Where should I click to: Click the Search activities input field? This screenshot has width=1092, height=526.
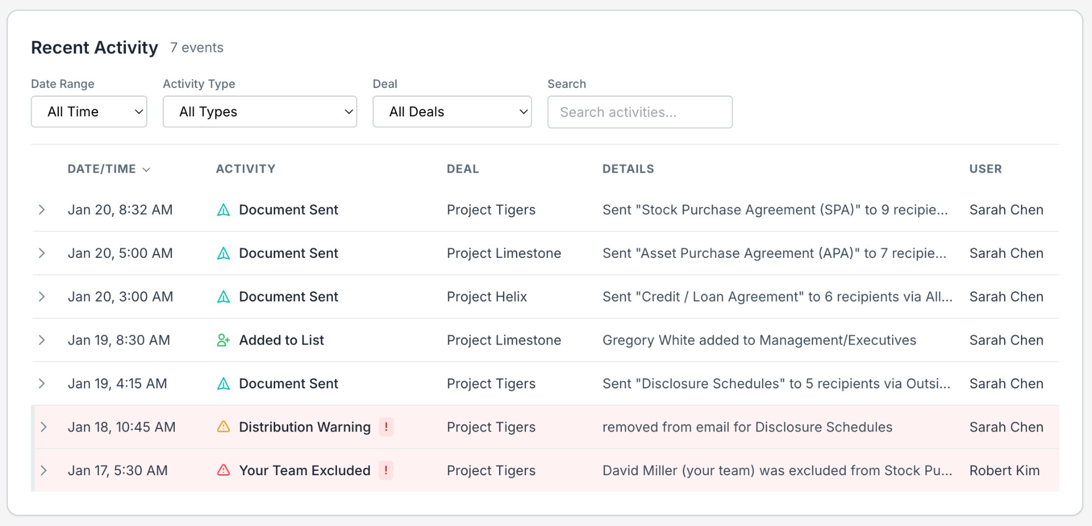click(x=639, y=111)
